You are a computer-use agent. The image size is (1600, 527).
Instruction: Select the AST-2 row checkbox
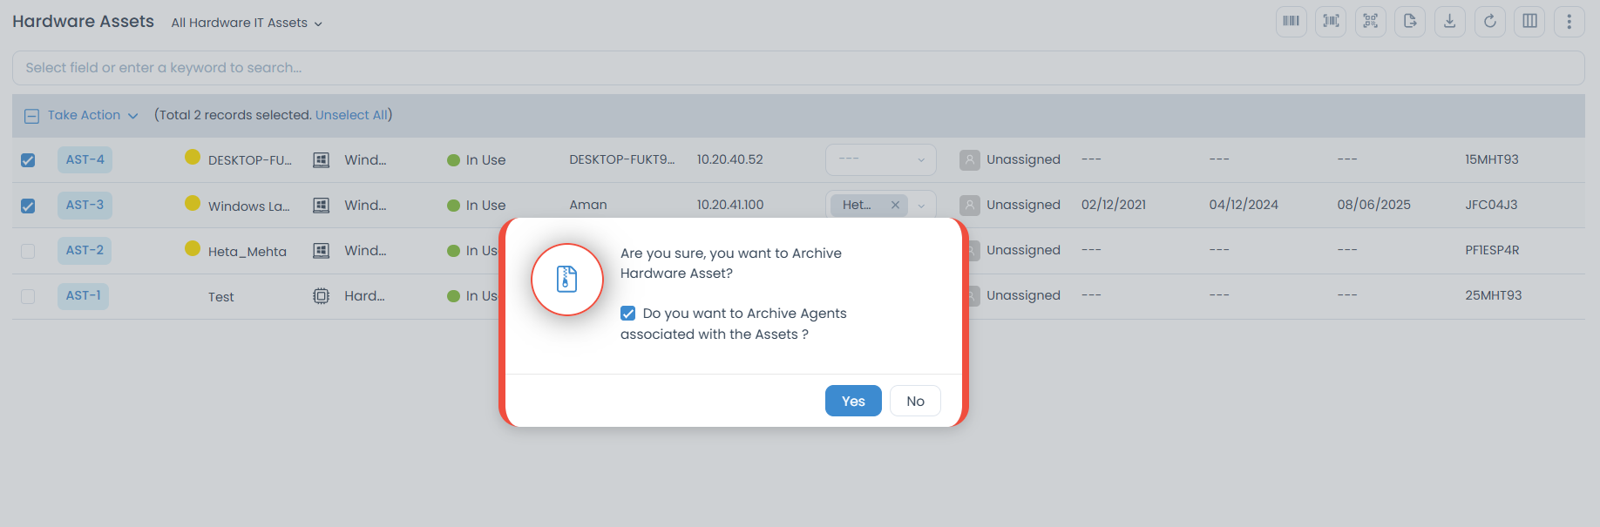click(28, 251)
